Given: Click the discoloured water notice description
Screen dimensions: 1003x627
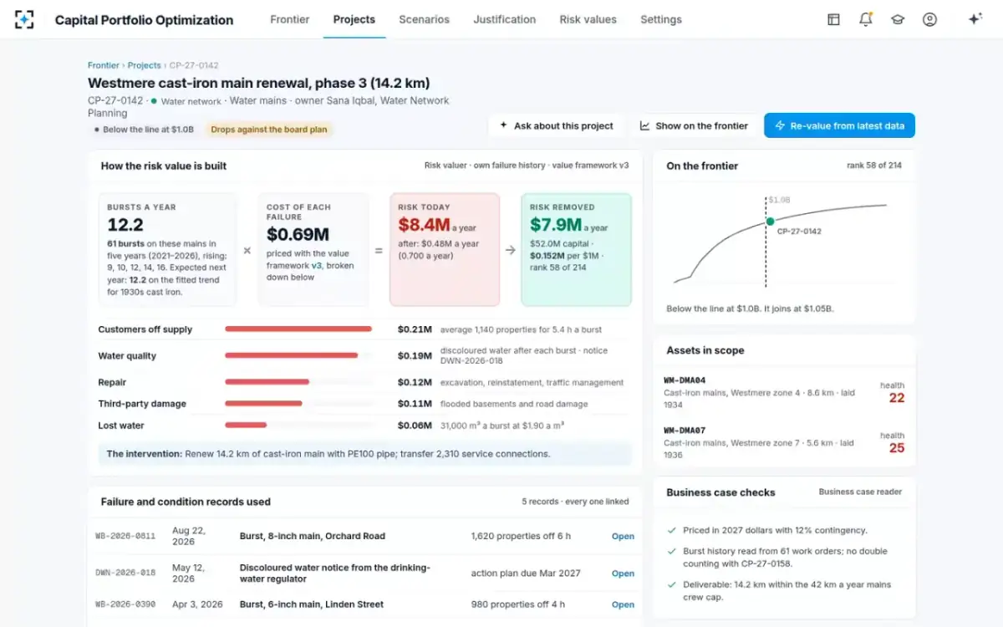Looking at the screenshot, I should click(x=335, y=573).
